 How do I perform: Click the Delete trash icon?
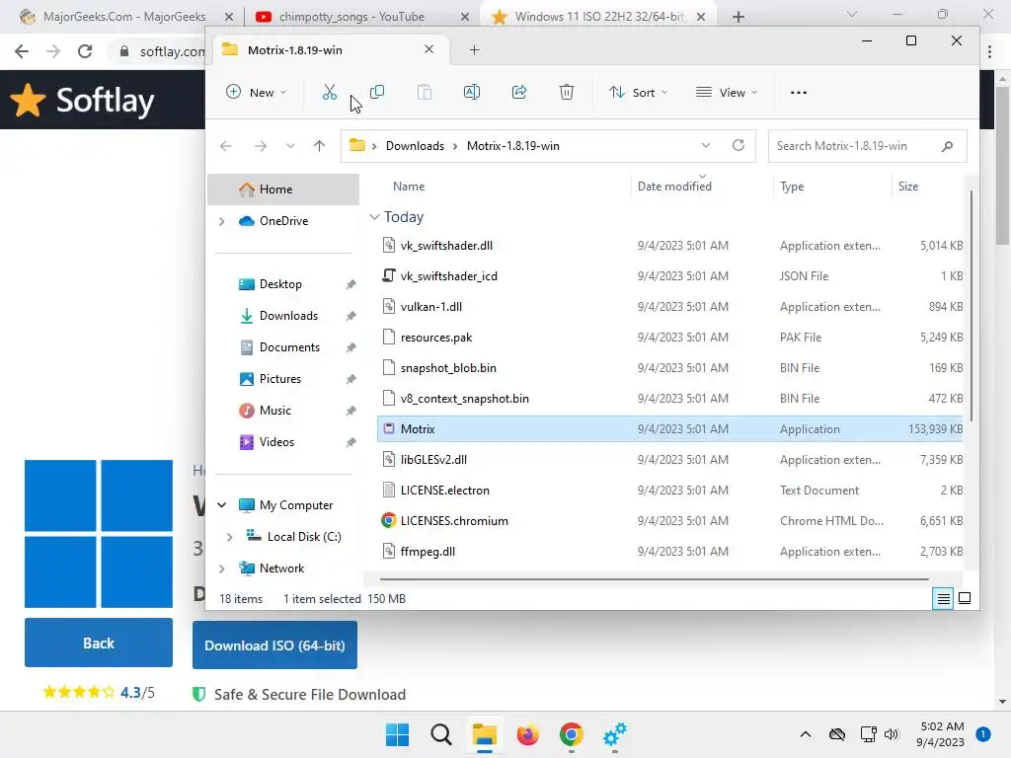pyautogui.click(x=566, y=92)
